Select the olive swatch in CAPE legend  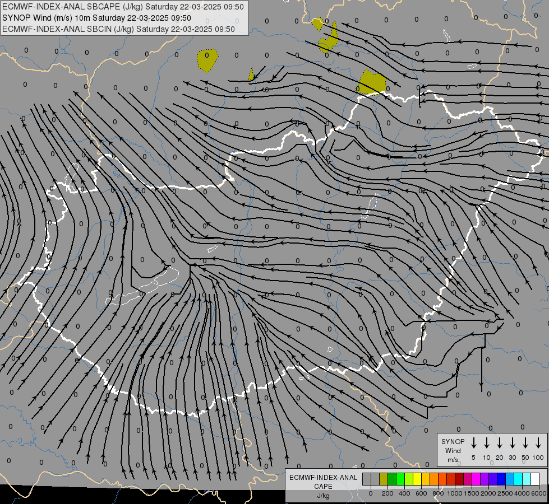(x=384, y=479)
